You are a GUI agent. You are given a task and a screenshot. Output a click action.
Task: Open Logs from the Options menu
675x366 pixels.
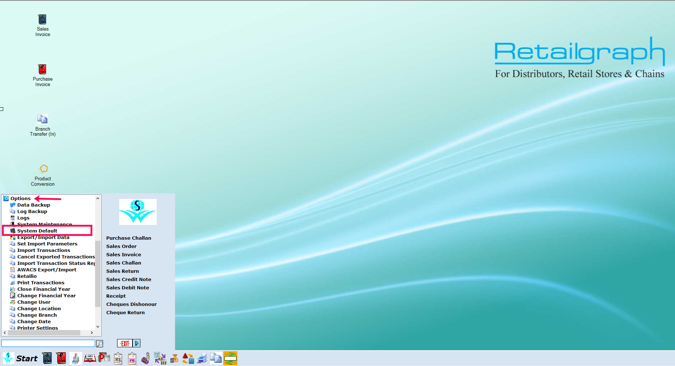[23, 218]
